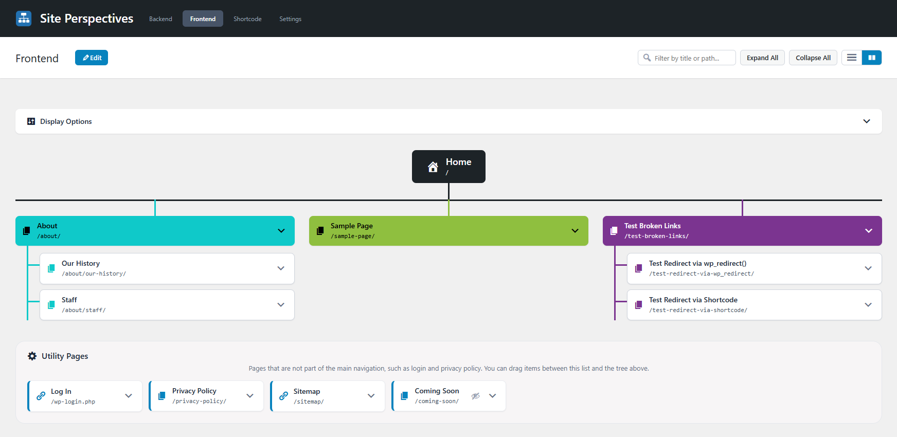This screenshot has height=437, width=897.
Task: Click the Test Broken Links page icon
Action: [x=614, y=231]
